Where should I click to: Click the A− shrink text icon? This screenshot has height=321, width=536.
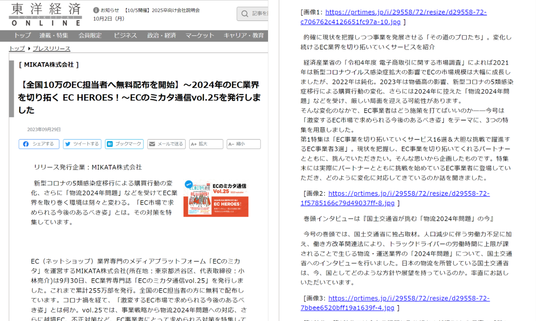231,144
